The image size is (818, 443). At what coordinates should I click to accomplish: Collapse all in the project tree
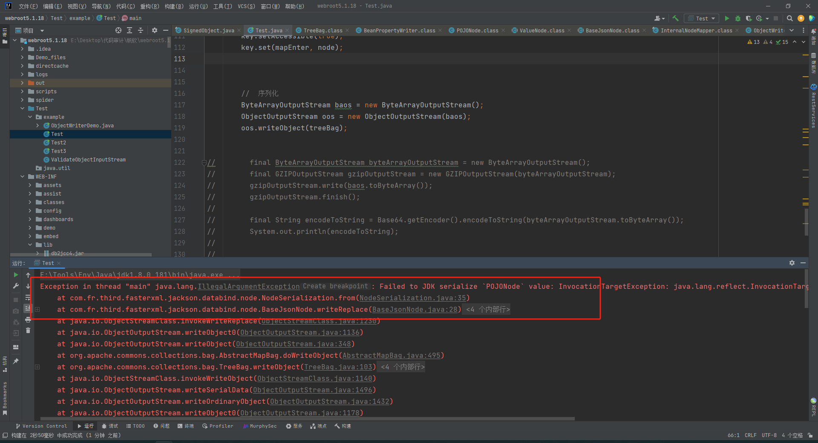point(140,30)
